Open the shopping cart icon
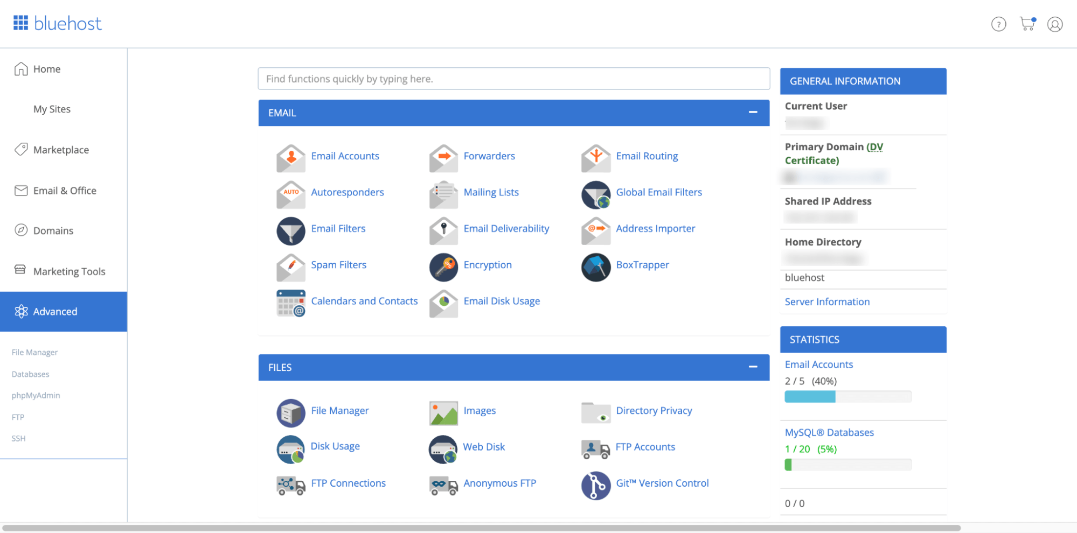1077x533 pixels. (1027, 24)
